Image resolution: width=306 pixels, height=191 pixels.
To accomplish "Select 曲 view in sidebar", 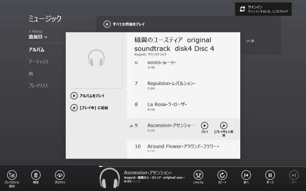I will pyautogui.click(x=31, y=73).
